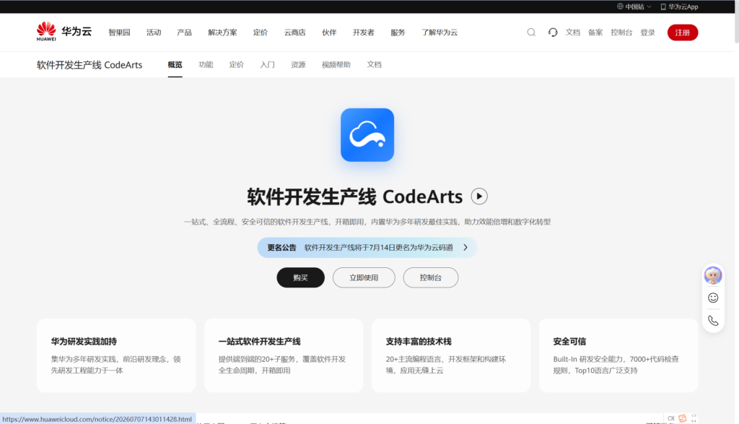Switch to the 入门 tab
739x424 pixels.
pyautogui.click(x=267, y=64)
